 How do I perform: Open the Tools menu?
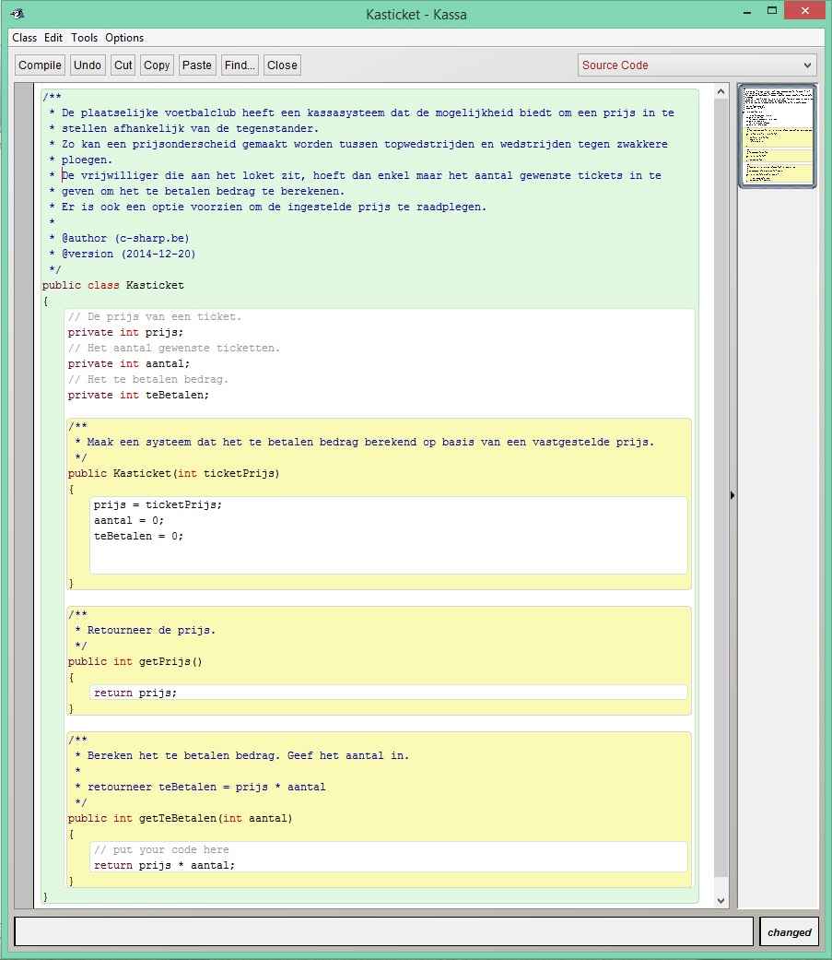pos(84,37)
